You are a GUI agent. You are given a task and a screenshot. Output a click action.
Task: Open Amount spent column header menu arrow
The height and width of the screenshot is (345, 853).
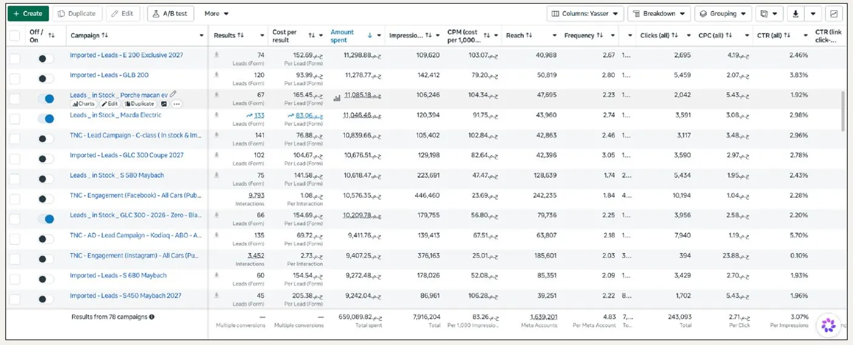(x=379, y=35)
